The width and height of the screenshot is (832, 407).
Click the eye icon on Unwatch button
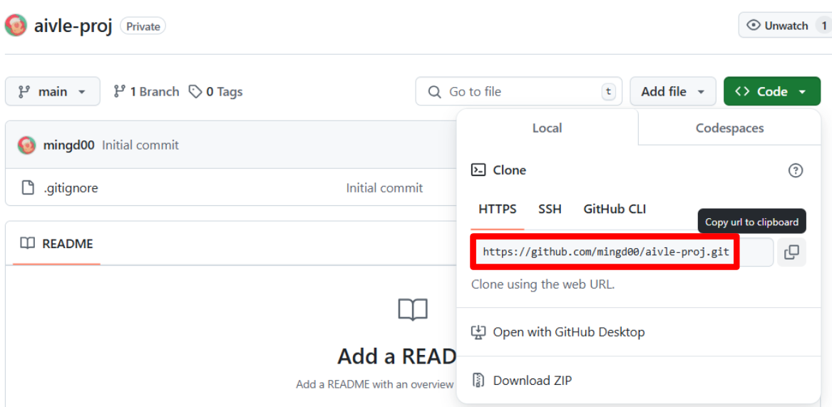click(x=754, y=26)
